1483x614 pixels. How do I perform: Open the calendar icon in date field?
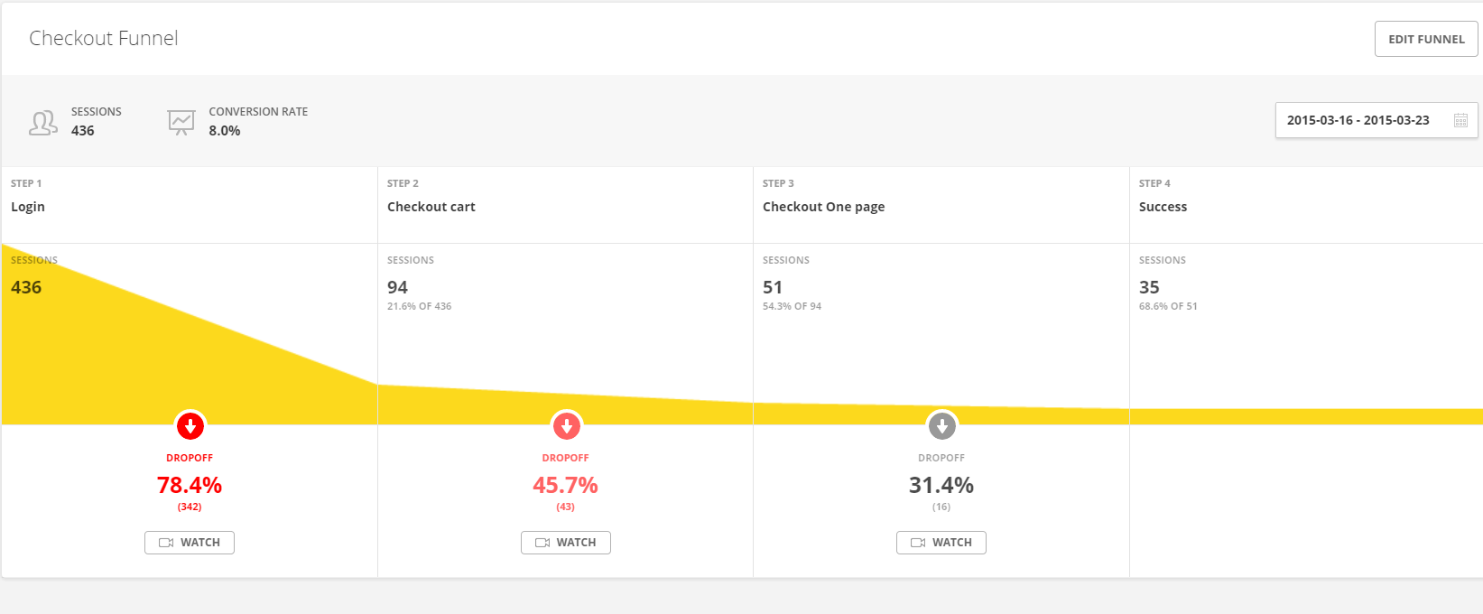[x=1460, y=121]
